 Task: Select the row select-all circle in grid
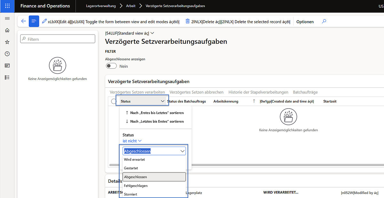point(114,101)
